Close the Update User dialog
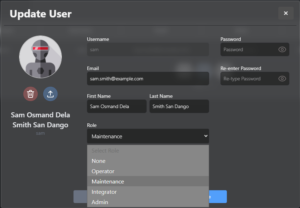 (286, 14)
